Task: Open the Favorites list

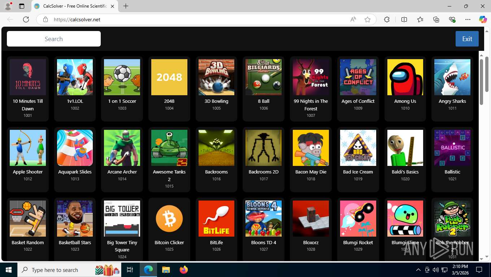Action: point(420,19)
